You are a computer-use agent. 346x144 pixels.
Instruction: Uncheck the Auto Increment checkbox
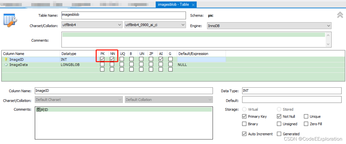click(244, 134)
